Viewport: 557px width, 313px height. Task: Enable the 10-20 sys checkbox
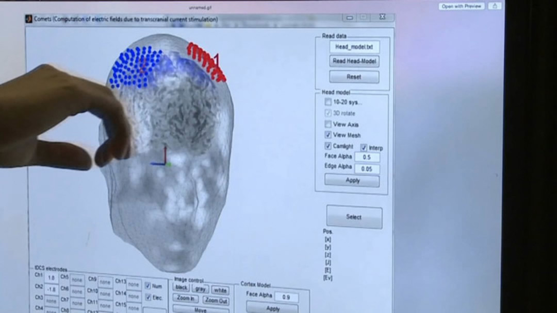pyautogui.click(x=328, y=102)
